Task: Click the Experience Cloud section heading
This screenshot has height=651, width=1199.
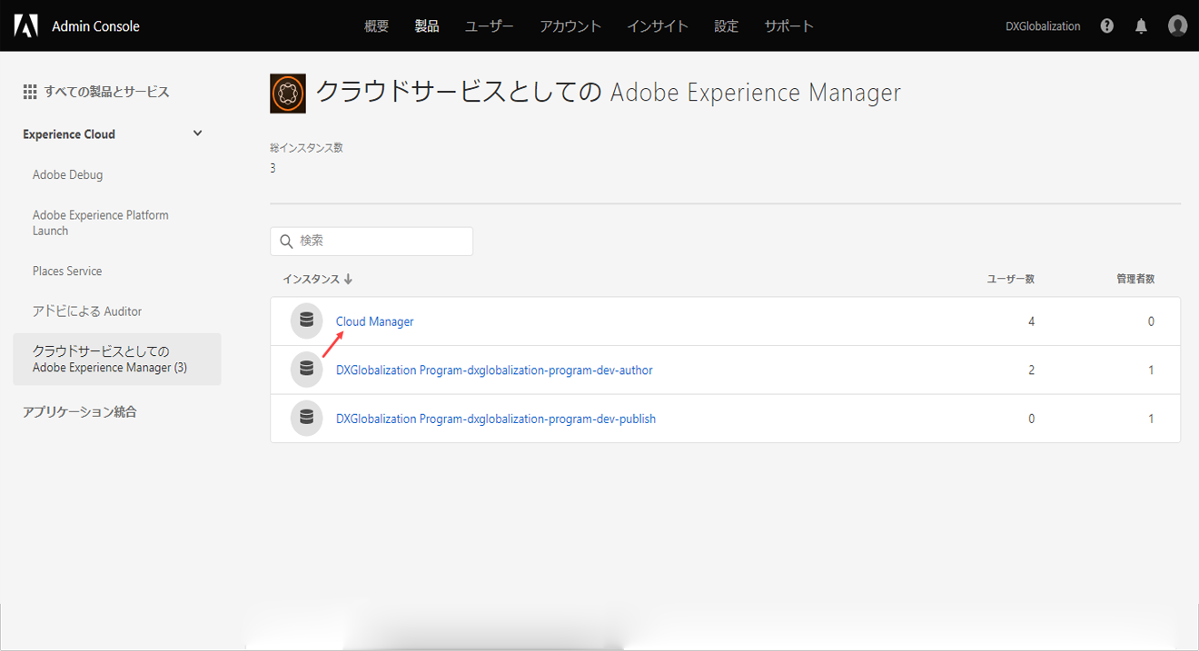Action: 69,134
